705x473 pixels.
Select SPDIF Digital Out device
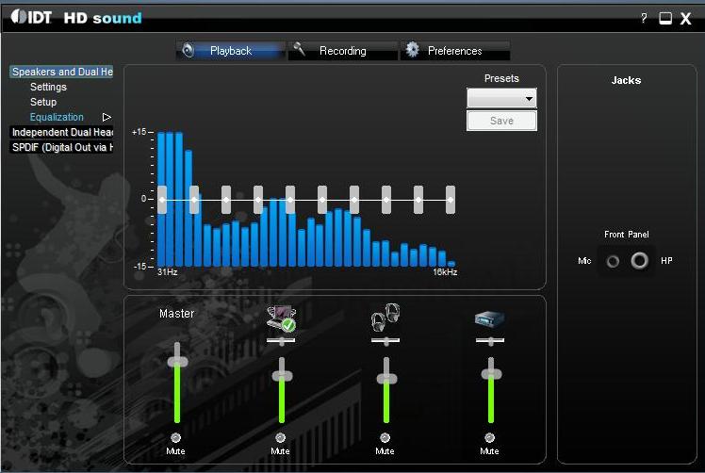pyautogui.click(x=61, y=148)
